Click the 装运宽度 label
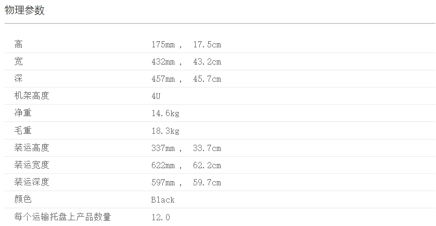The image size is (436, 226). coord(32,165)
